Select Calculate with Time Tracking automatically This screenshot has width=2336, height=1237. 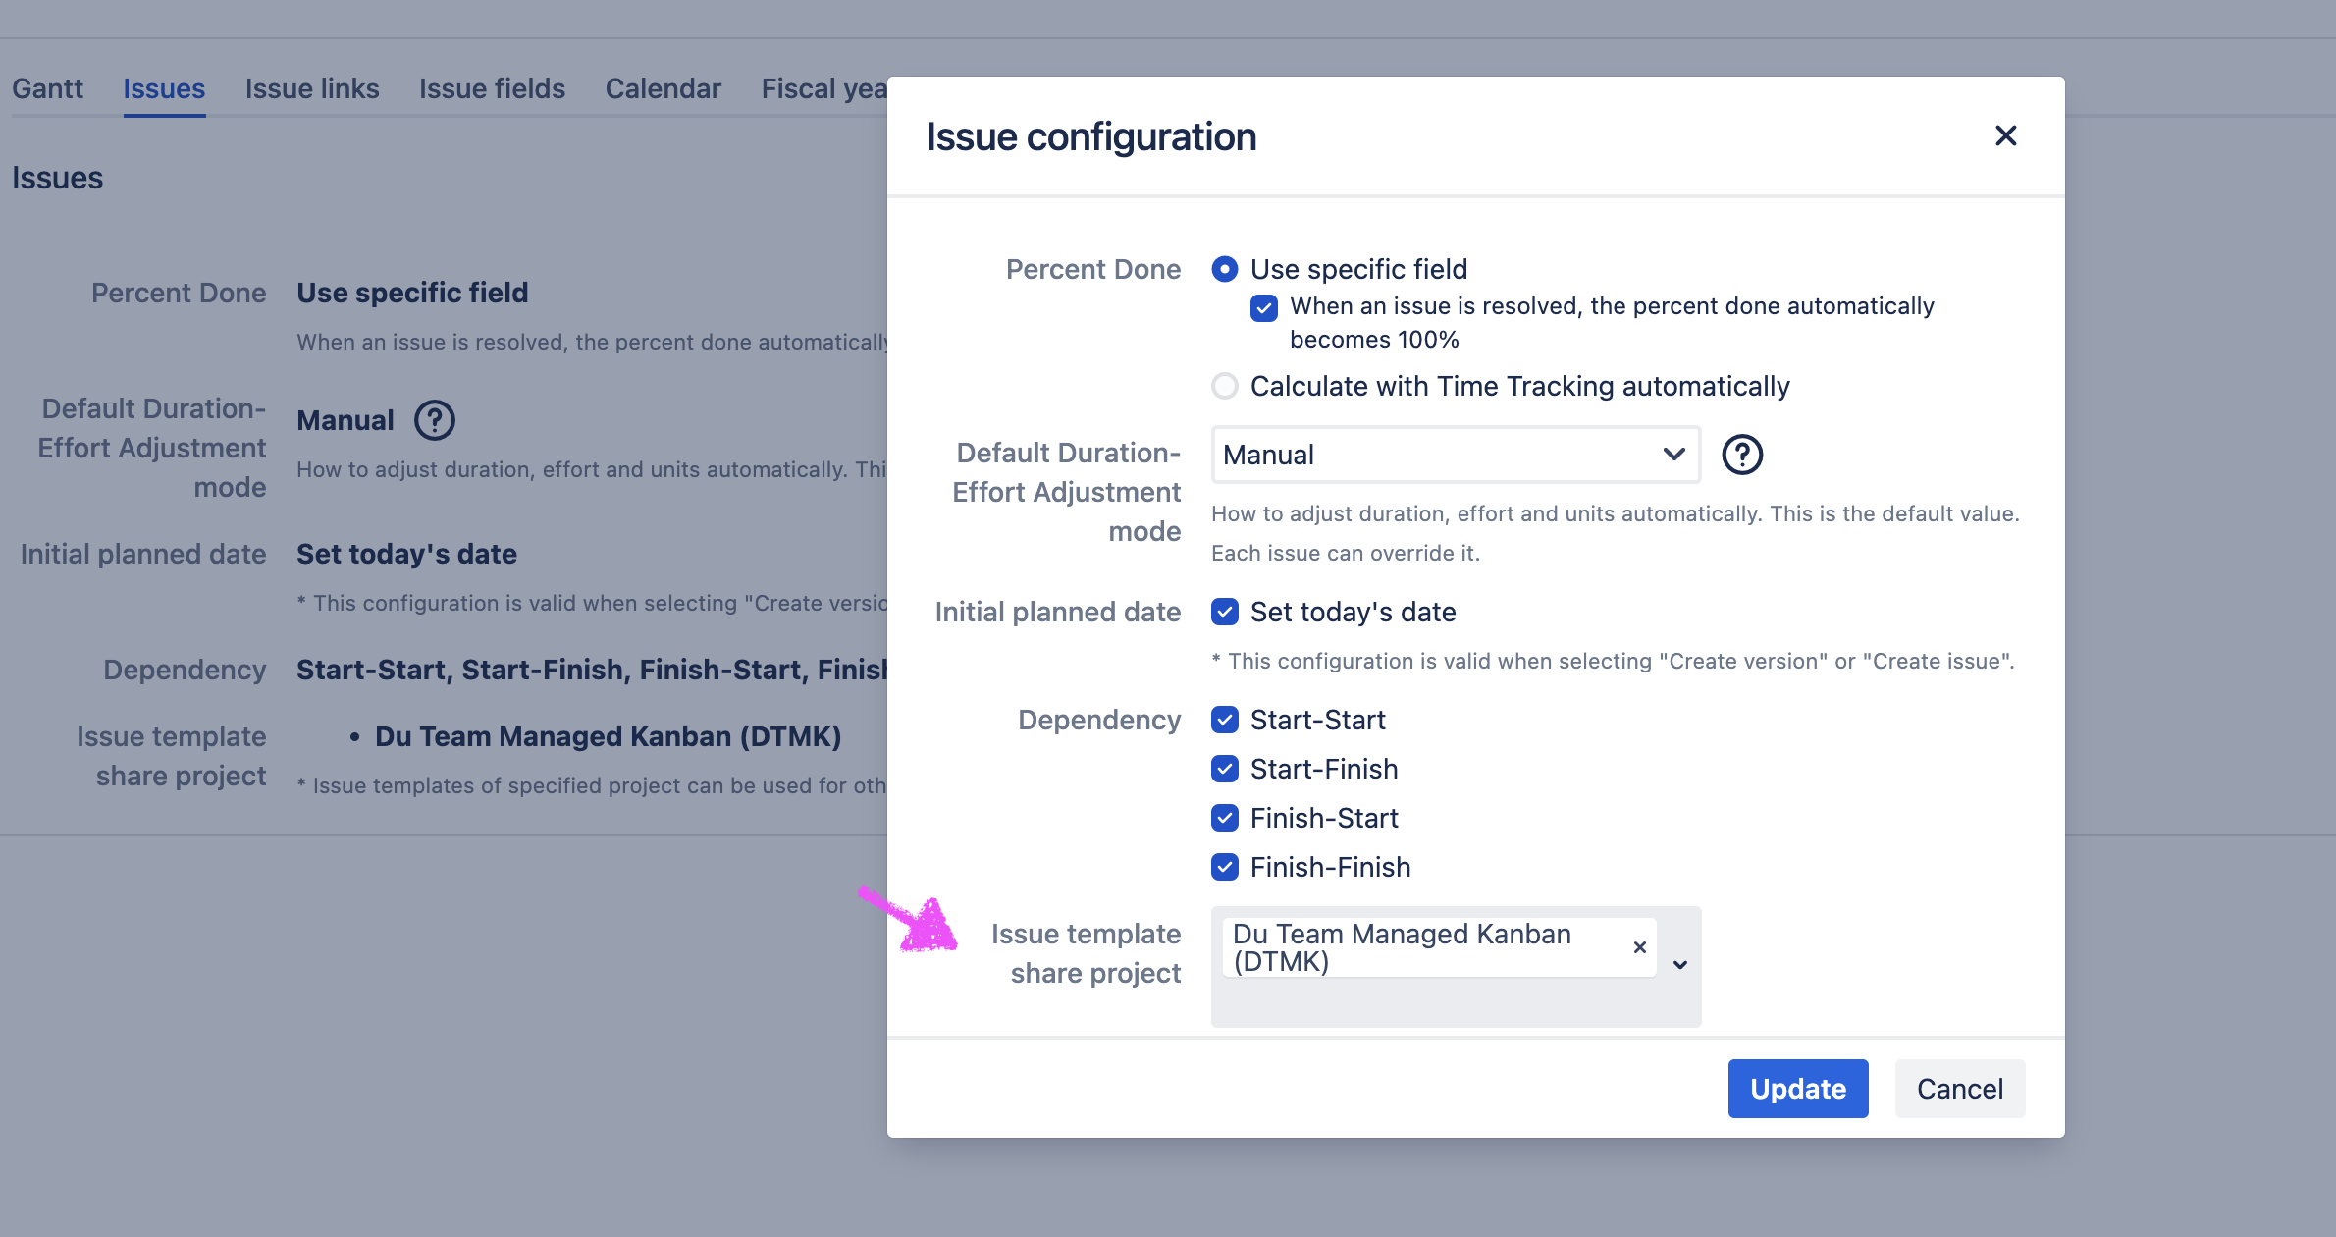click(x=1225, y=386)
